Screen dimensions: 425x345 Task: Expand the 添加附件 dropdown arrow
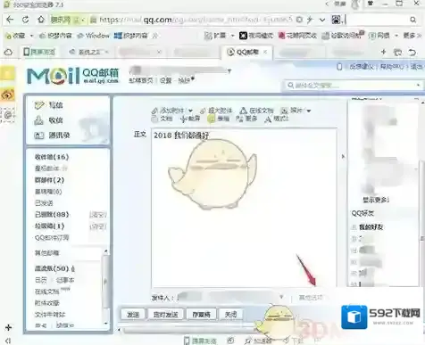click(190, 111)
